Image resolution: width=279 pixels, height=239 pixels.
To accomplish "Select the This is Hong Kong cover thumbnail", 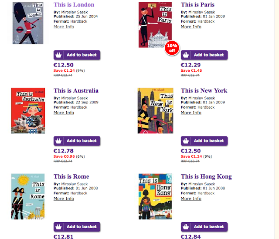I will pos(155,196).
